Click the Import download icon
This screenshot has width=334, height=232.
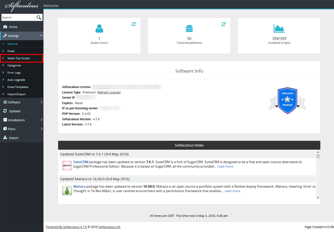point(5,138)
